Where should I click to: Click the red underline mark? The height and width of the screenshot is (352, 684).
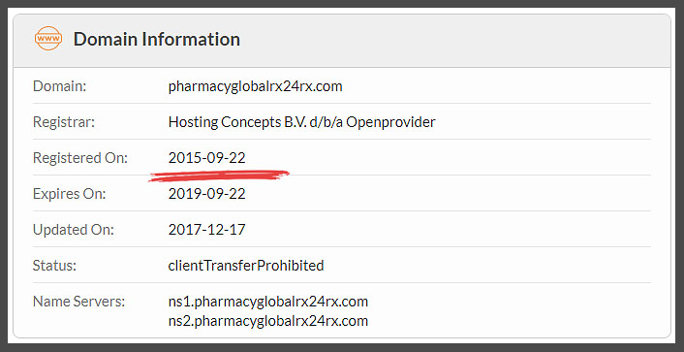(219, 176)
